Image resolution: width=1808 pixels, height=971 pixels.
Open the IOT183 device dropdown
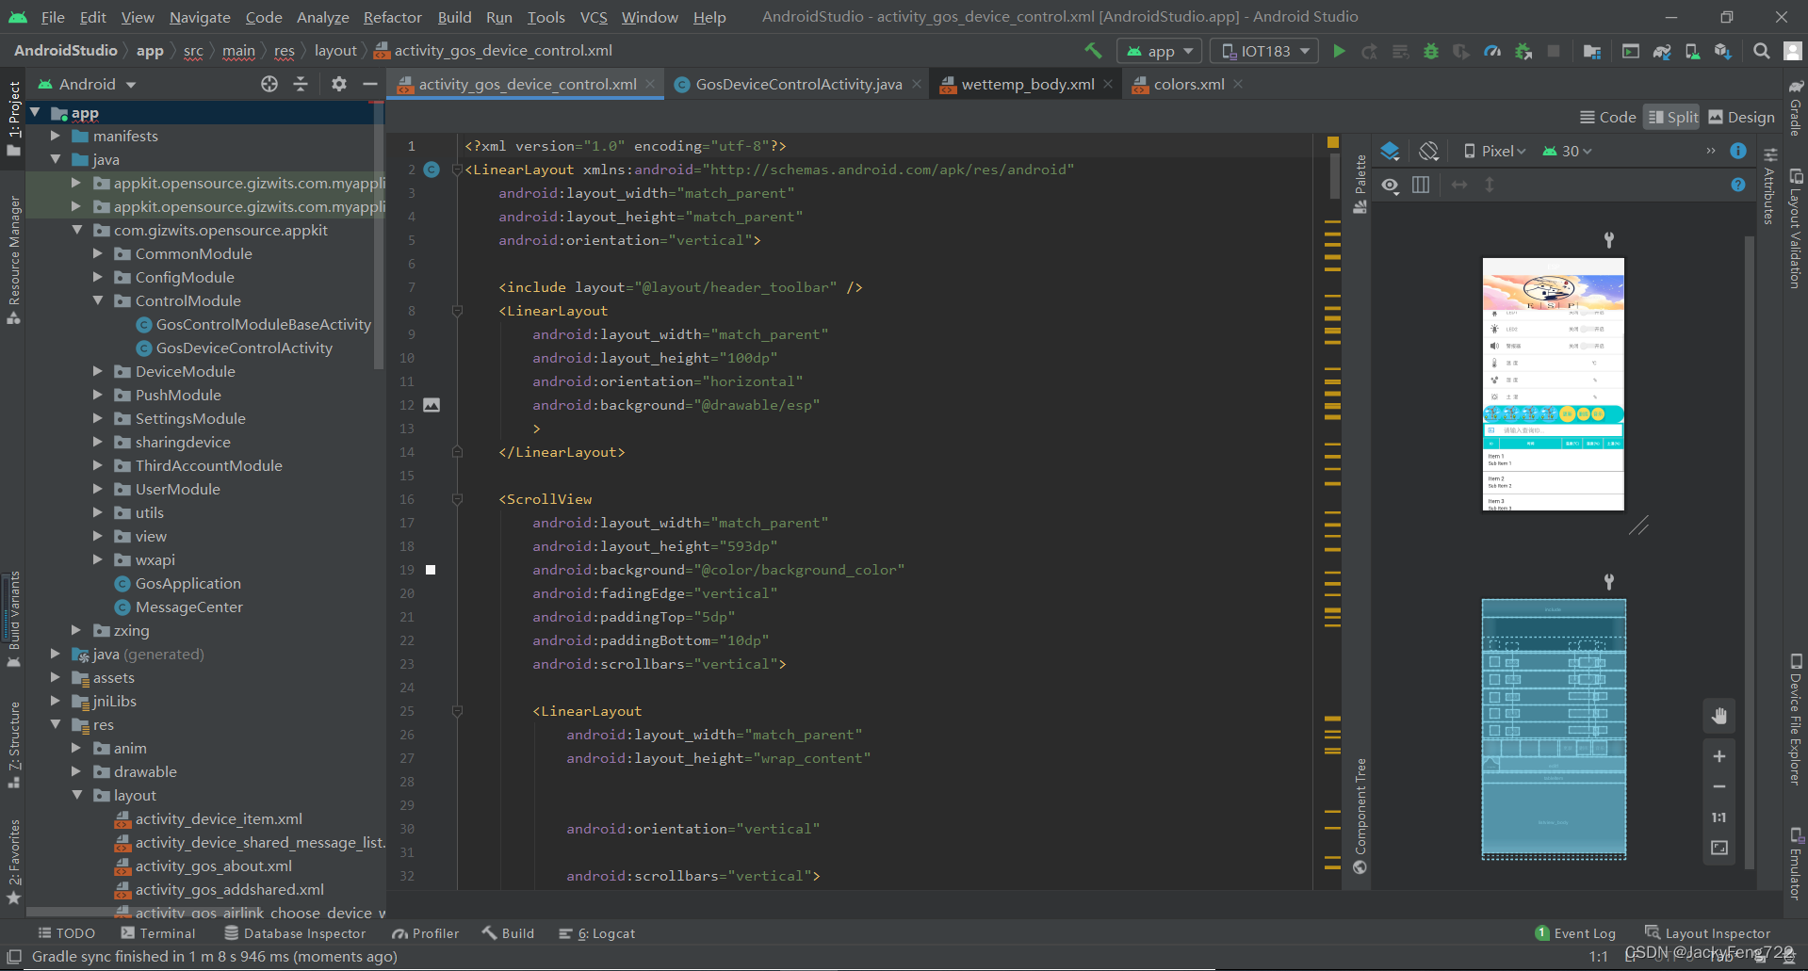click(1264, 51)
